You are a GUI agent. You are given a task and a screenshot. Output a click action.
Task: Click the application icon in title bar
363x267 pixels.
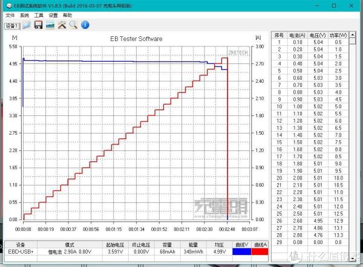9,5
